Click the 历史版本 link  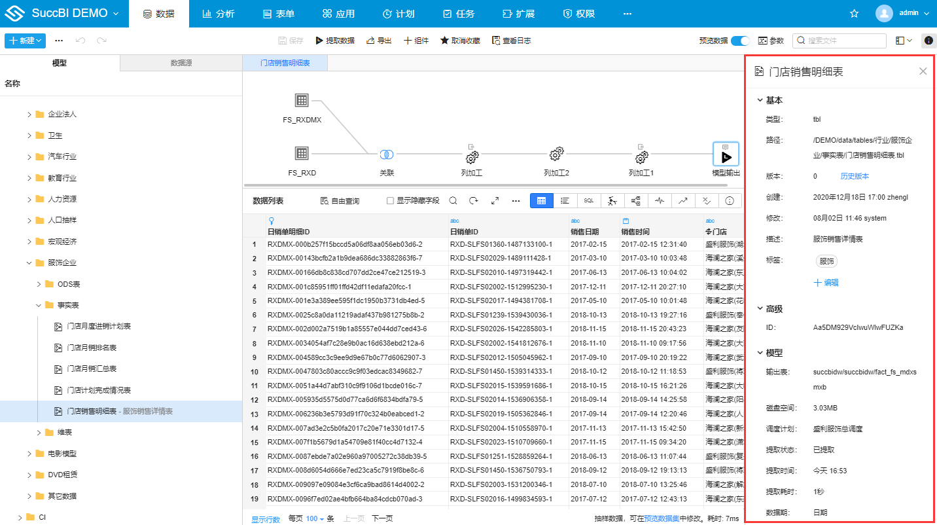click(855, 176)
